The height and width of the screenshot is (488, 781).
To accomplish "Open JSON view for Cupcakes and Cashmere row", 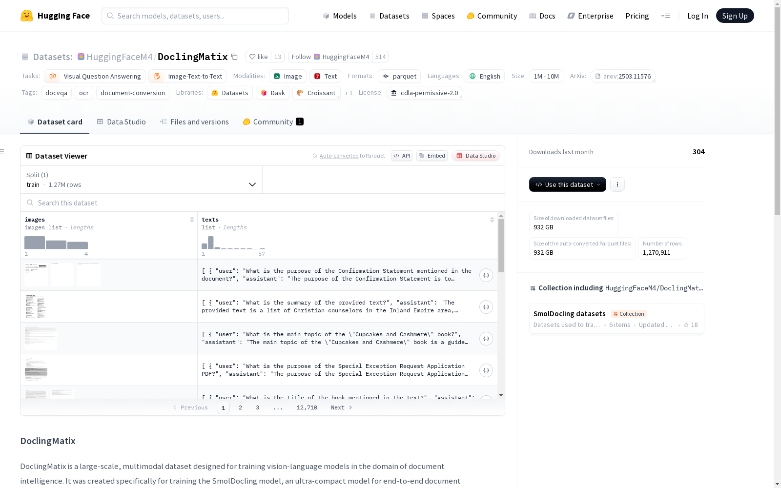I will coord(486,339).
